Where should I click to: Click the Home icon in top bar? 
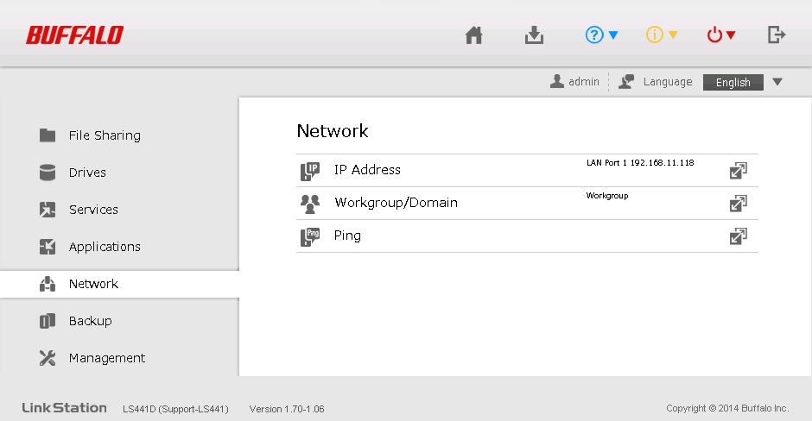click(473, 35)
